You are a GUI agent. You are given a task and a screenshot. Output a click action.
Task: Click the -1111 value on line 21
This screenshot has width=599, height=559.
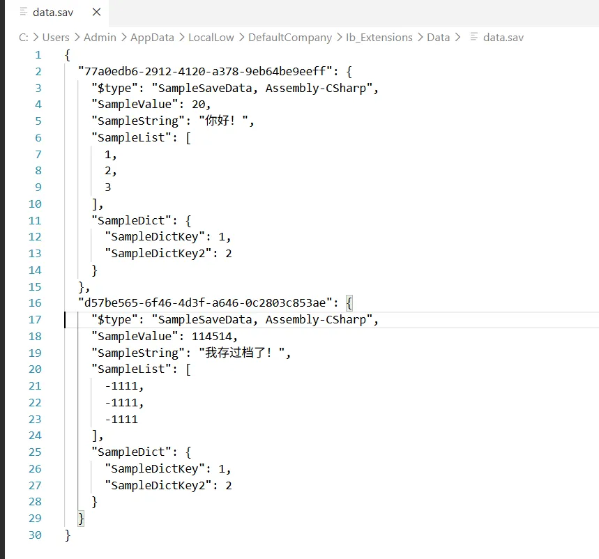tap(121, 386)
